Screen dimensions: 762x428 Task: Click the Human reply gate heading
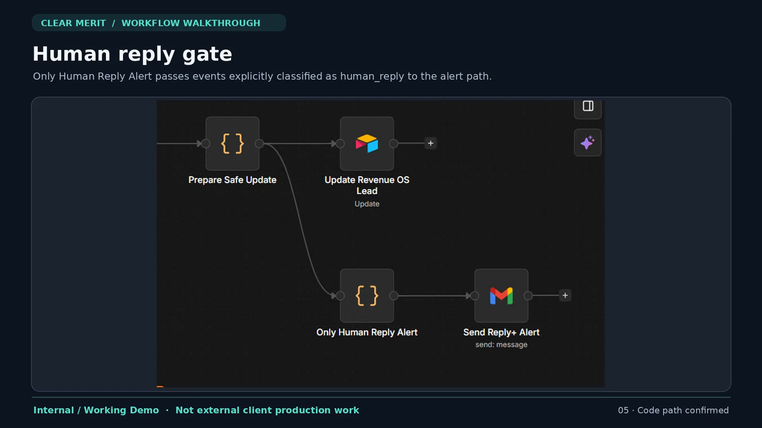(132, 54)
